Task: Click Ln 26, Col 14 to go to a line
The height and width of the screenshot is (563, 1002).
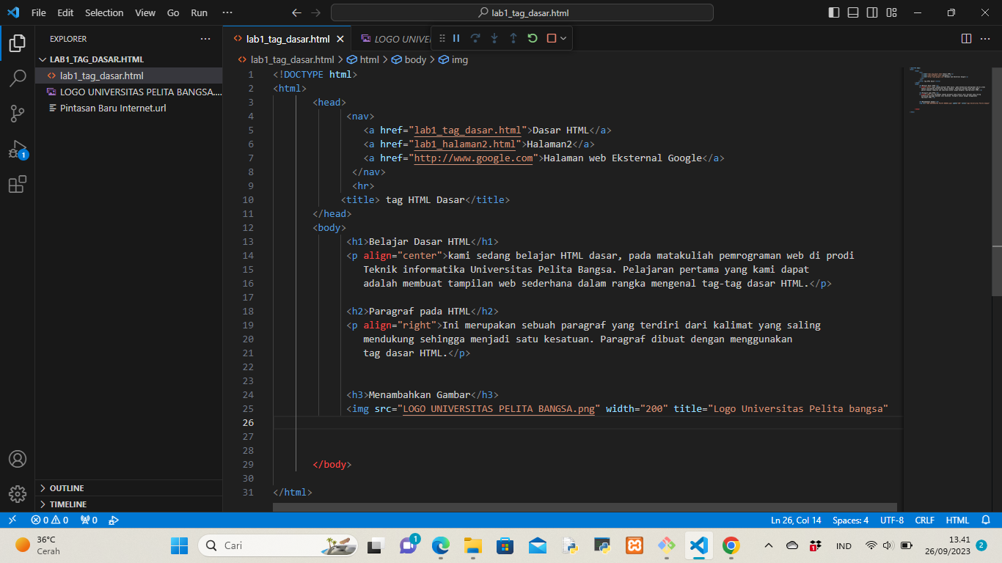Action: [x=795, y=520]
